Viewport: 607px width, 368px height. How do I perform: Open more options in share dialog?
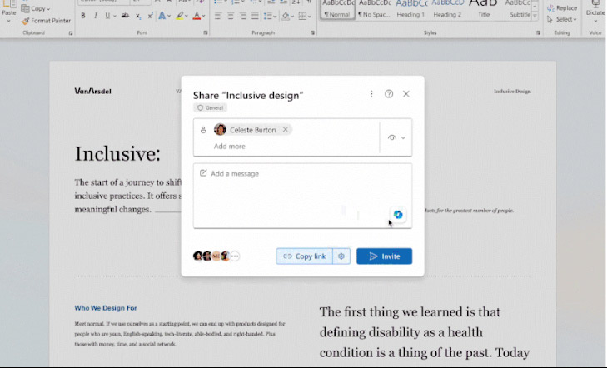371,94
